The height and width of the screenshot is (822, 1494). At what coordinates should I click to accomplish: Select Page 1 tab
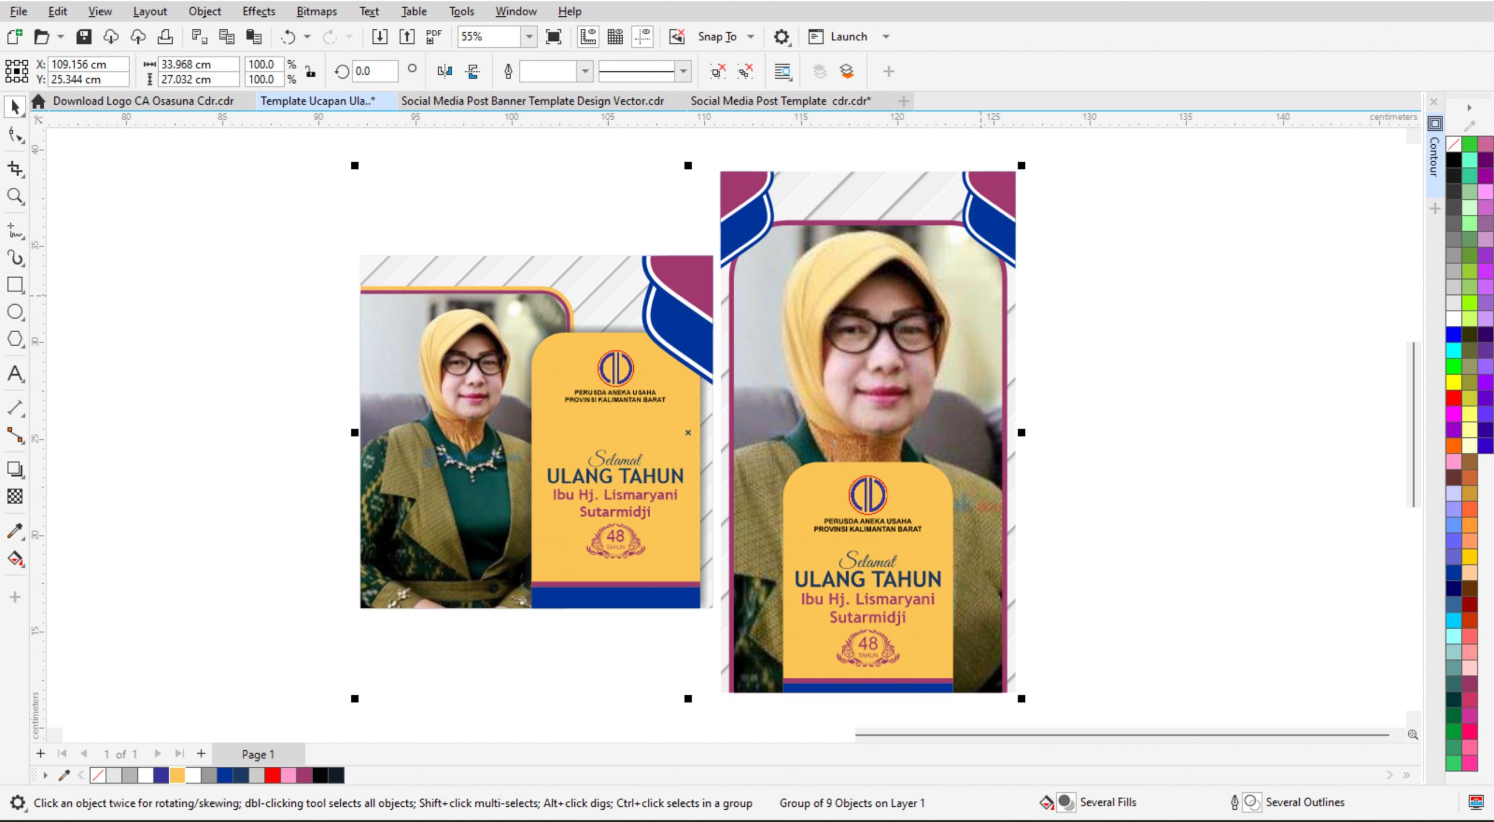(x=258, y=754)
